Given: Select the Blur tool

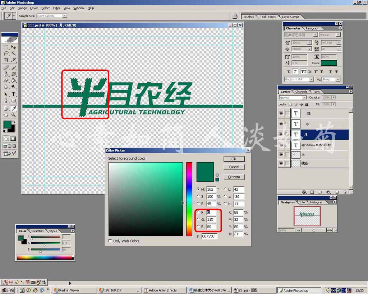Looking at the screenshot, I should click(6, 87).
